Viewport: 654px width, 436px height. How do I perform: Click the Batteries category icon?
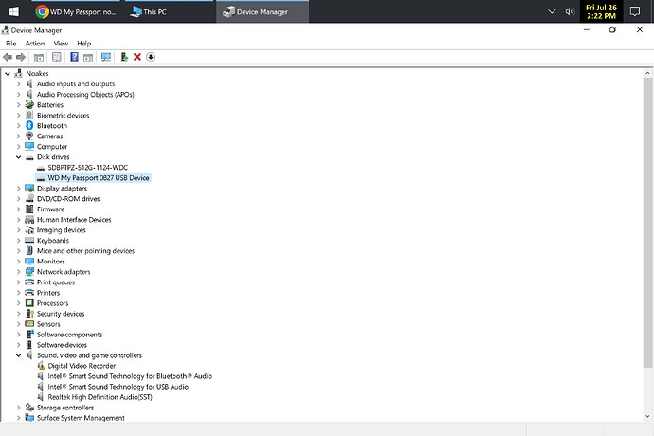[29, 104]
